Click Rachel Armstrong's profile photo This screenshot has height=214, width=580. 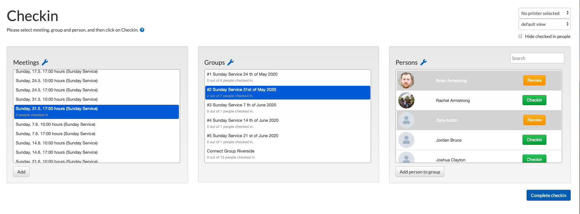[x=406, y=100]
